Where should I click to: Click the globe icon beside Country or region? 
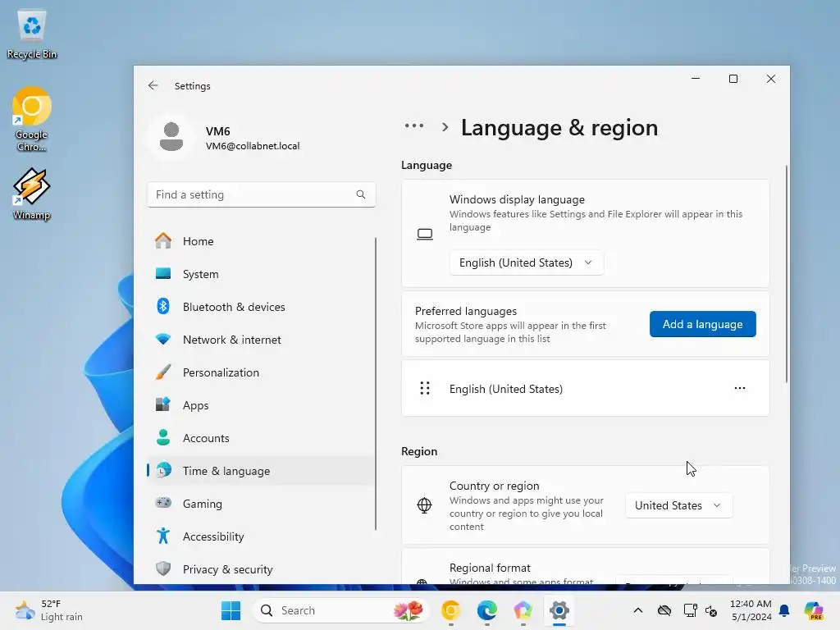(x=424, y=505)
